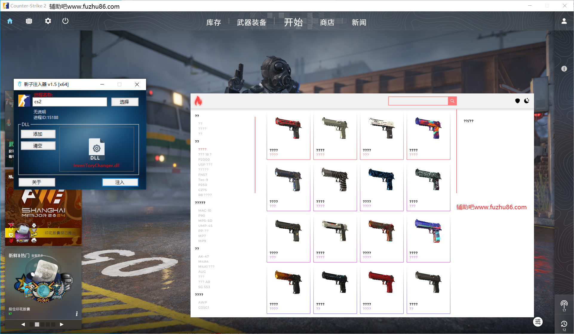Choose MAC-10 from weapon list
The height and width of the screenshot is (334, 574).
point(205,211)
